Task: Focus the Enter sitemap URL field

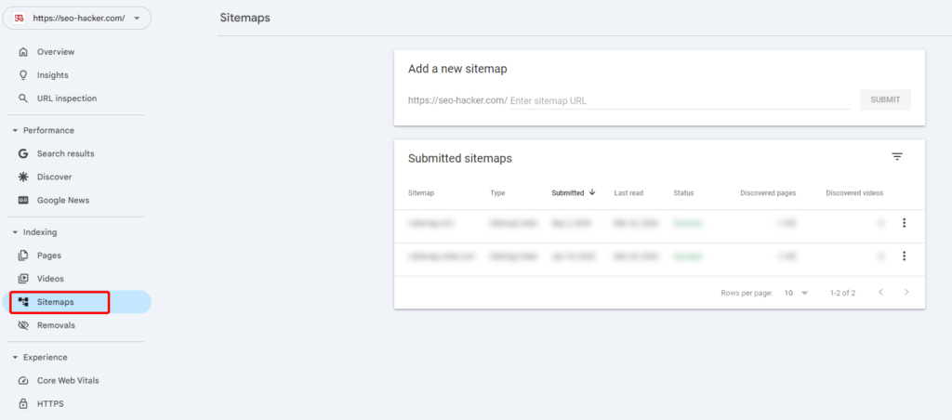Action: pyautogui.click(x=680, y=100)
